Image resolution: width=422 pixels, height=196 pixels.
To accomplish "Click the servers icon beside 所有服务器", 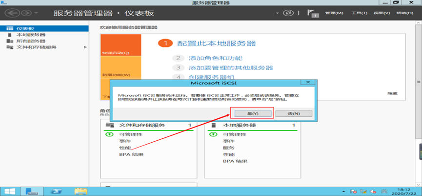I will click(10, 41).
